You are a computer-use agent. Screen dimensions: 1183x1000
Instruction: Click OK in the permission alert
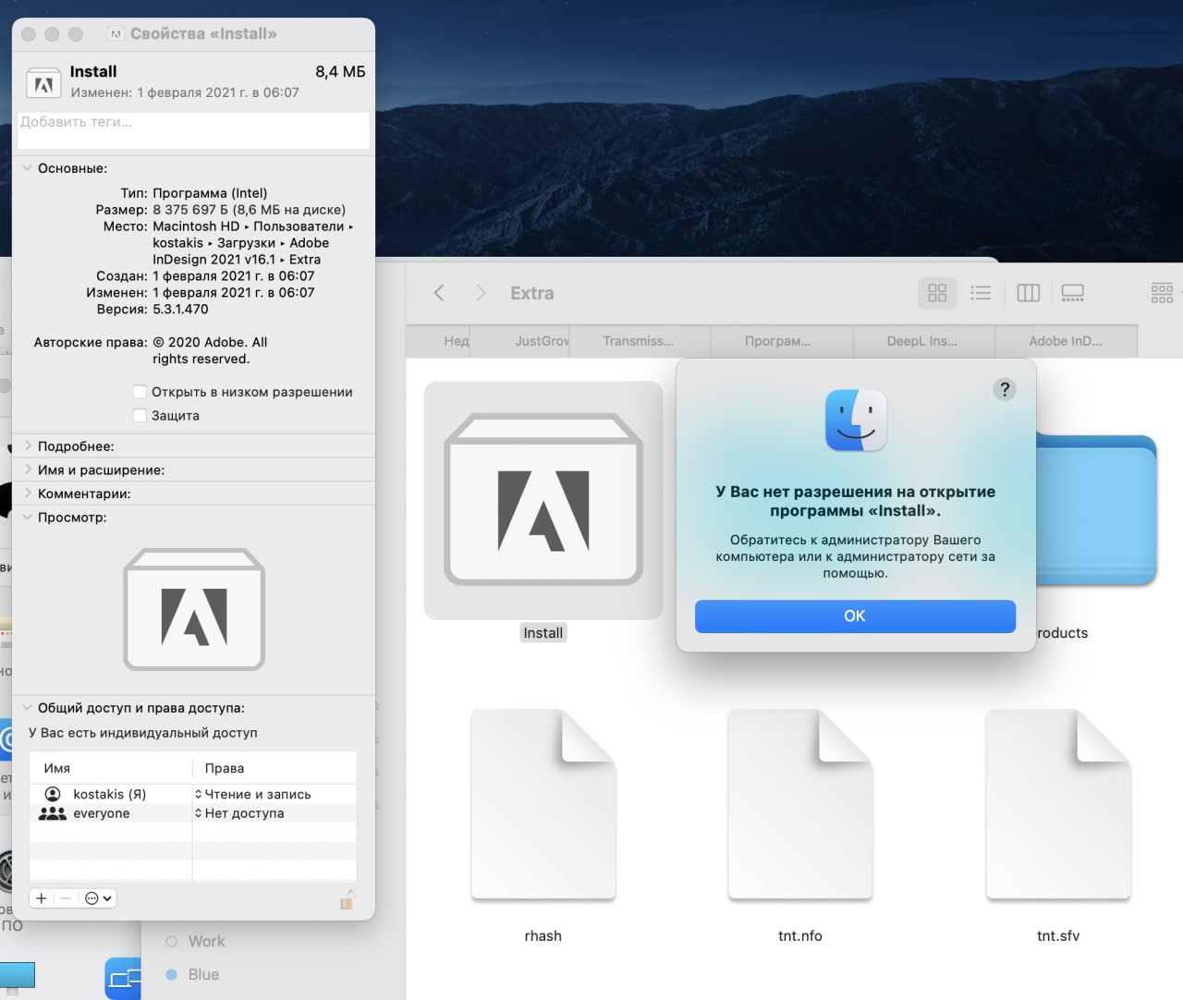855,616
